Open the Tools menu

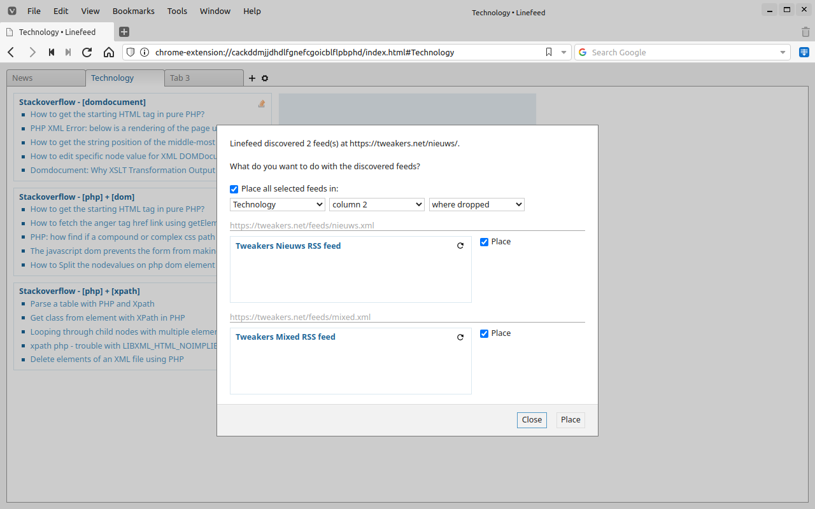[x=177, y=11]
